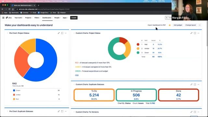Click Export dashboard to PDF
The width and height of the screenshot is (208, 117).
tap(157, 25)
